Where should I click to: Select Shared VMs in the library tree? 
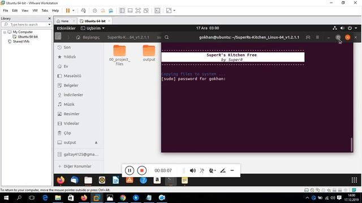click(x=21, y=41)
